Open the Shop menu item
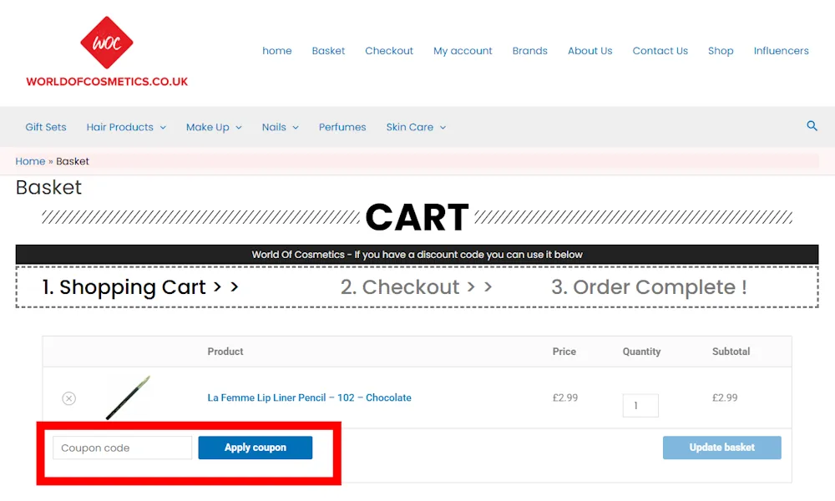 (x=721, y=51)
